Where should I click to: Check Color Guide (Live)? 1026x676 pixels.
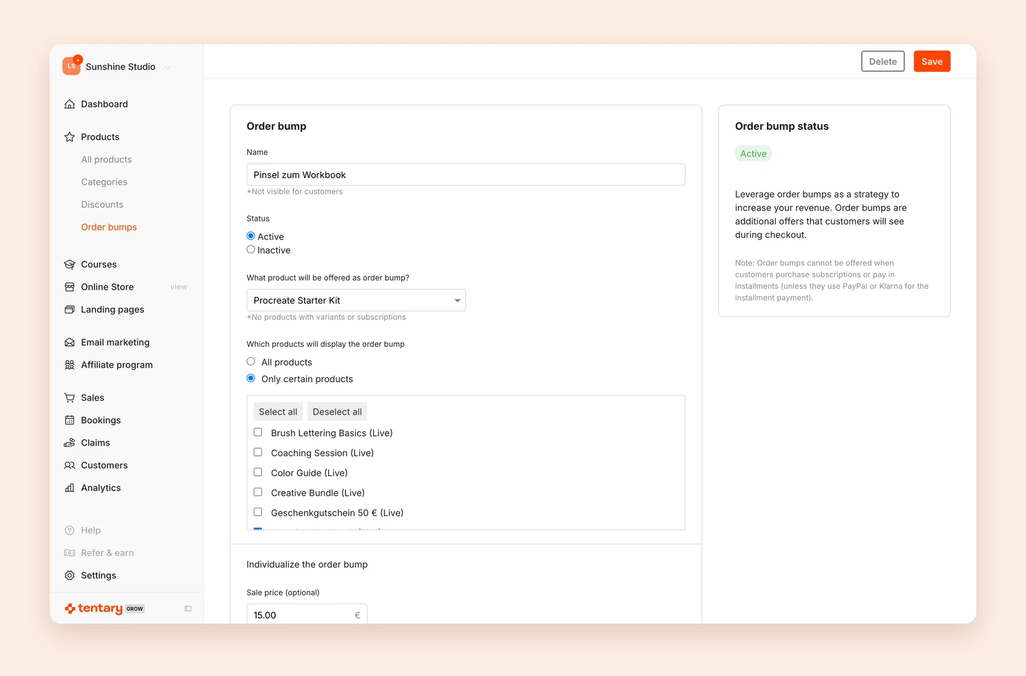tap(258, 473)
